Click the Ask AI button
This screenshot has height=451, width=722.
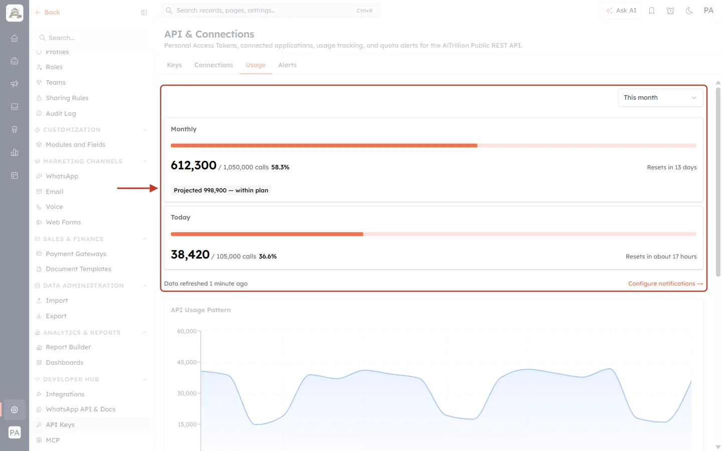point(621,11)
